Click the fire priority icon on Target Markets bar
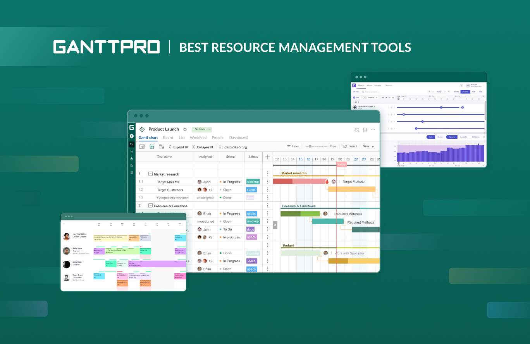 tap(327, 181)
